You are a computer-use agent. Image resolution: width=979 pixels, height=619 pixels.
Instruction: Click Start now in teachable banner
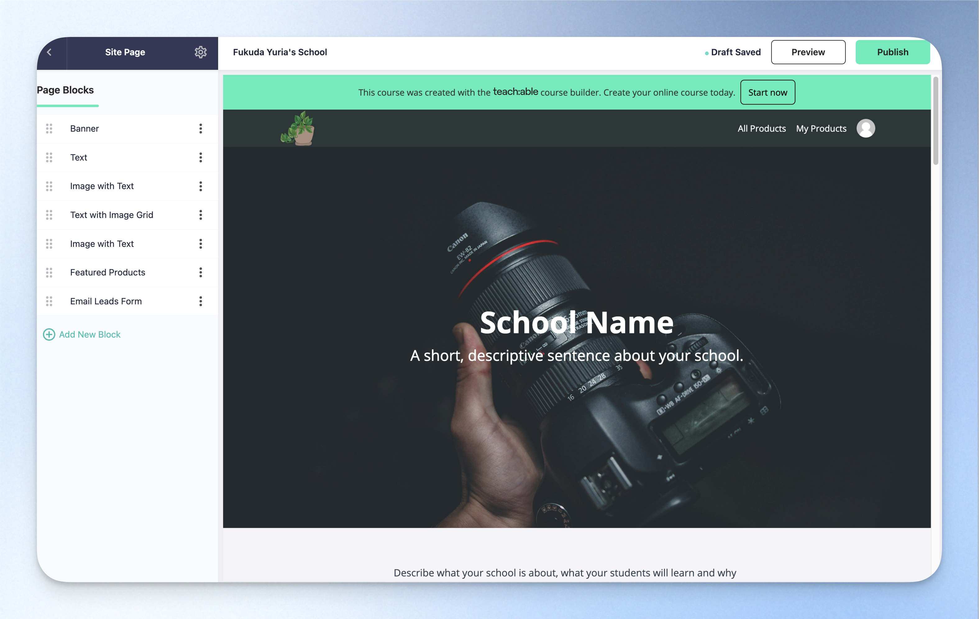pyautogui.click(x=767, y=92)
